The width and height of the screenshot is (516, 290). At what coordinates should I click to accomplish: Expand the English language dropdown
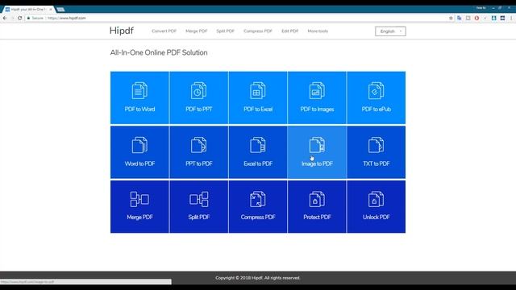coord(390,31)
